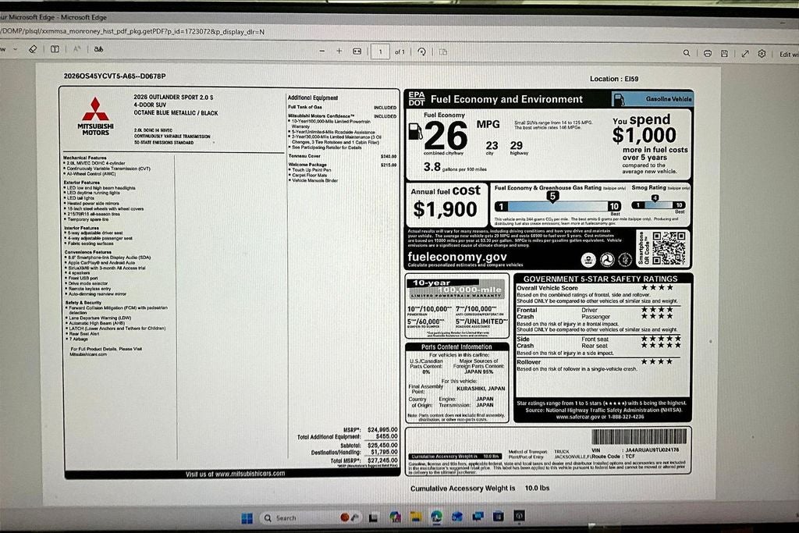Click the 'You spend $1,000' text

point(644,129)
